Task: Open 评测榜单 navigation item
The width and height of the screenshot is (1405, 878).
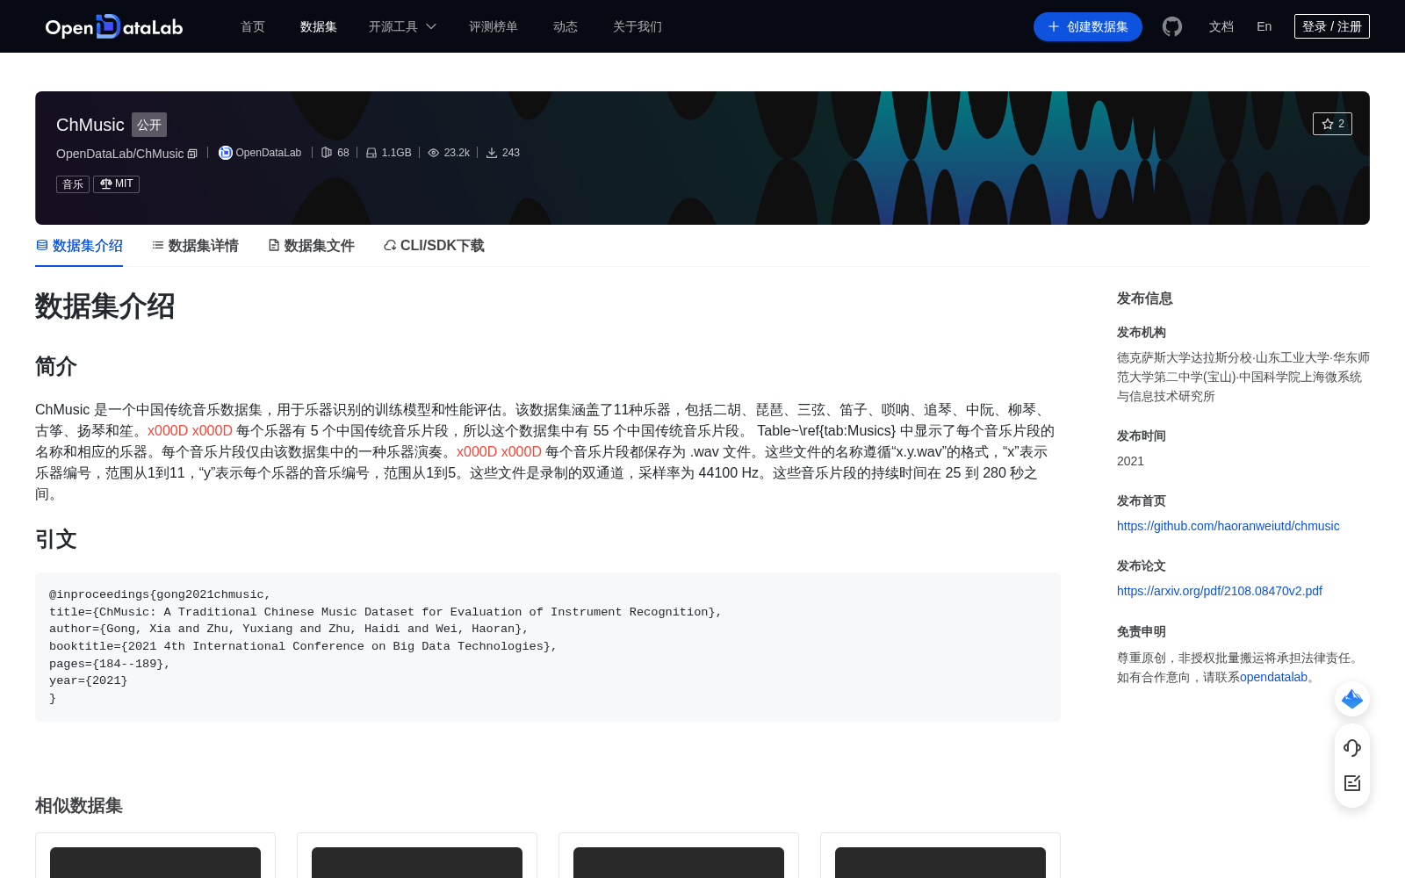Action: (494, 26)
